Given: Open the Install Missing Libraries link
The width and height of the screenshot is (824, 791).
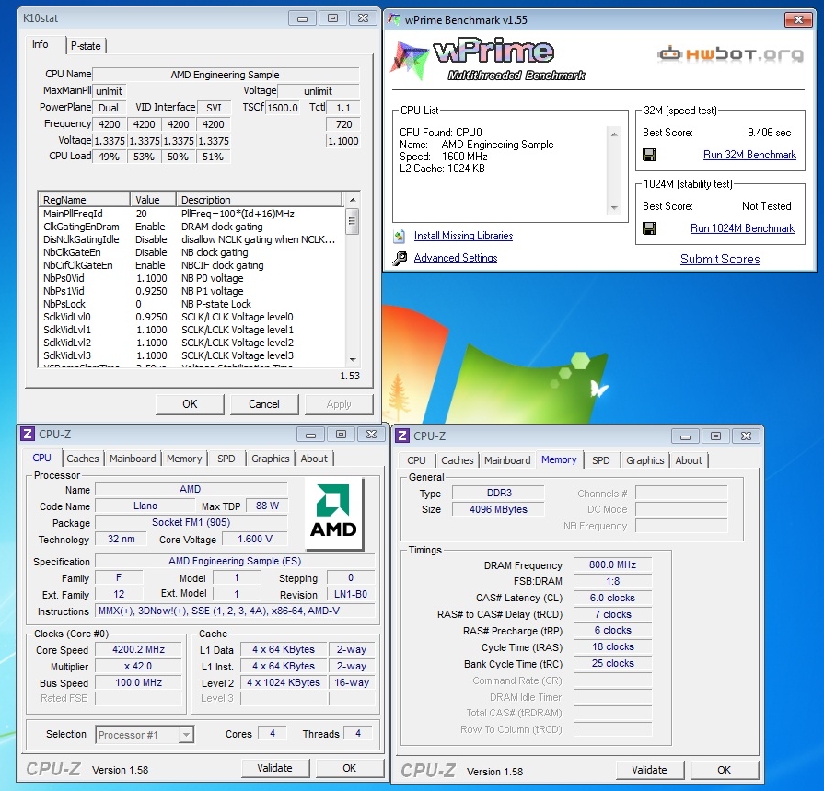Looking at the screenshot, I should click(463, 236).
